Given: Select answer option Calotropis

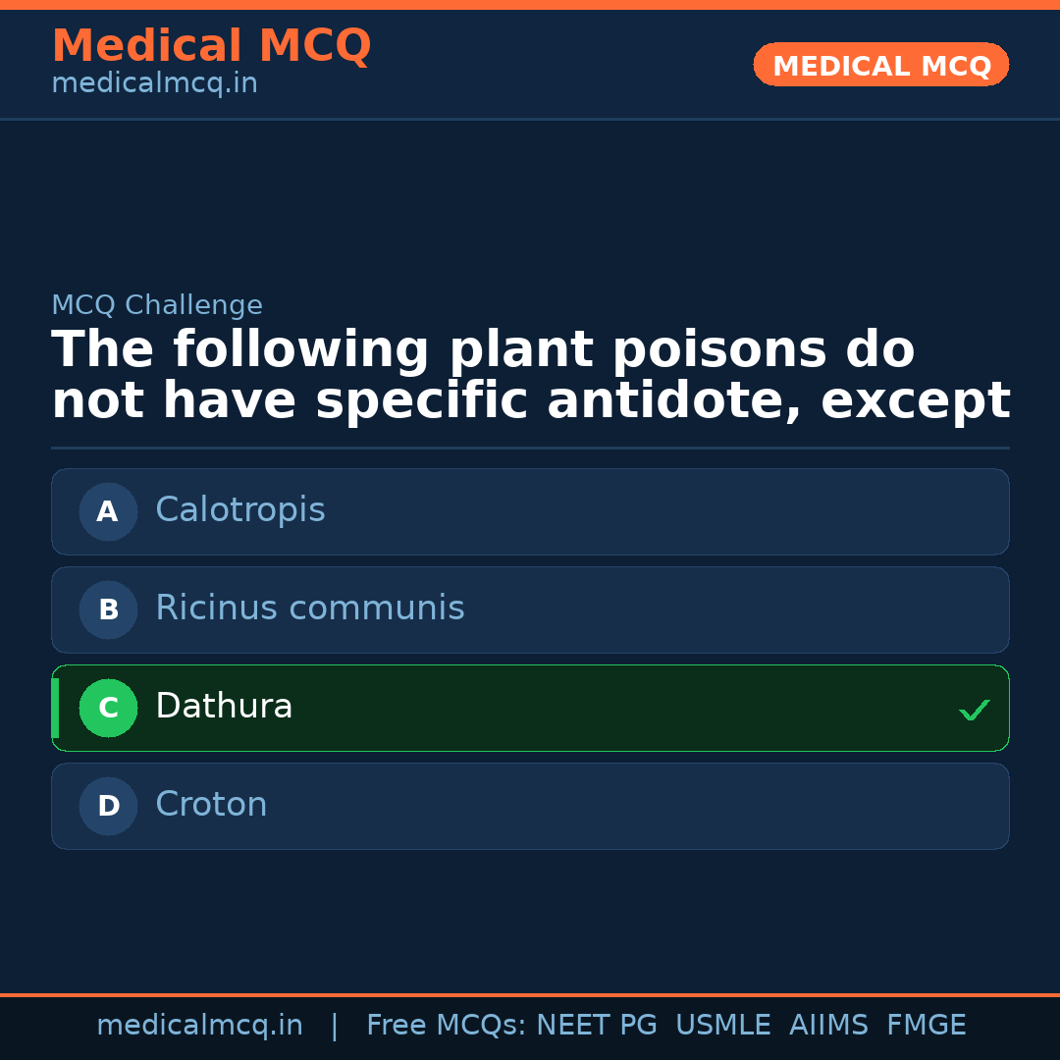Looking at the screenshot, I should click(530, 511).
